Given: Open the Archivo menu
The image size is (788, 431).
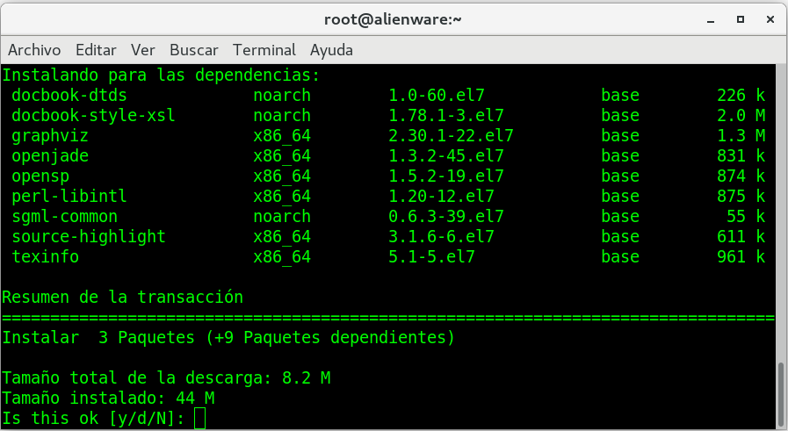Looking at the screenshot, I should pyautogui.click(x=34, y=50).
